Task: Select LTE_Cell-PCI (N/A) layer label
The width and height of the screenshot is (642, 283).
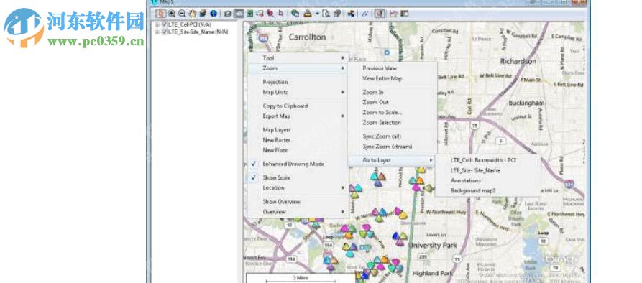Action: 189,24
